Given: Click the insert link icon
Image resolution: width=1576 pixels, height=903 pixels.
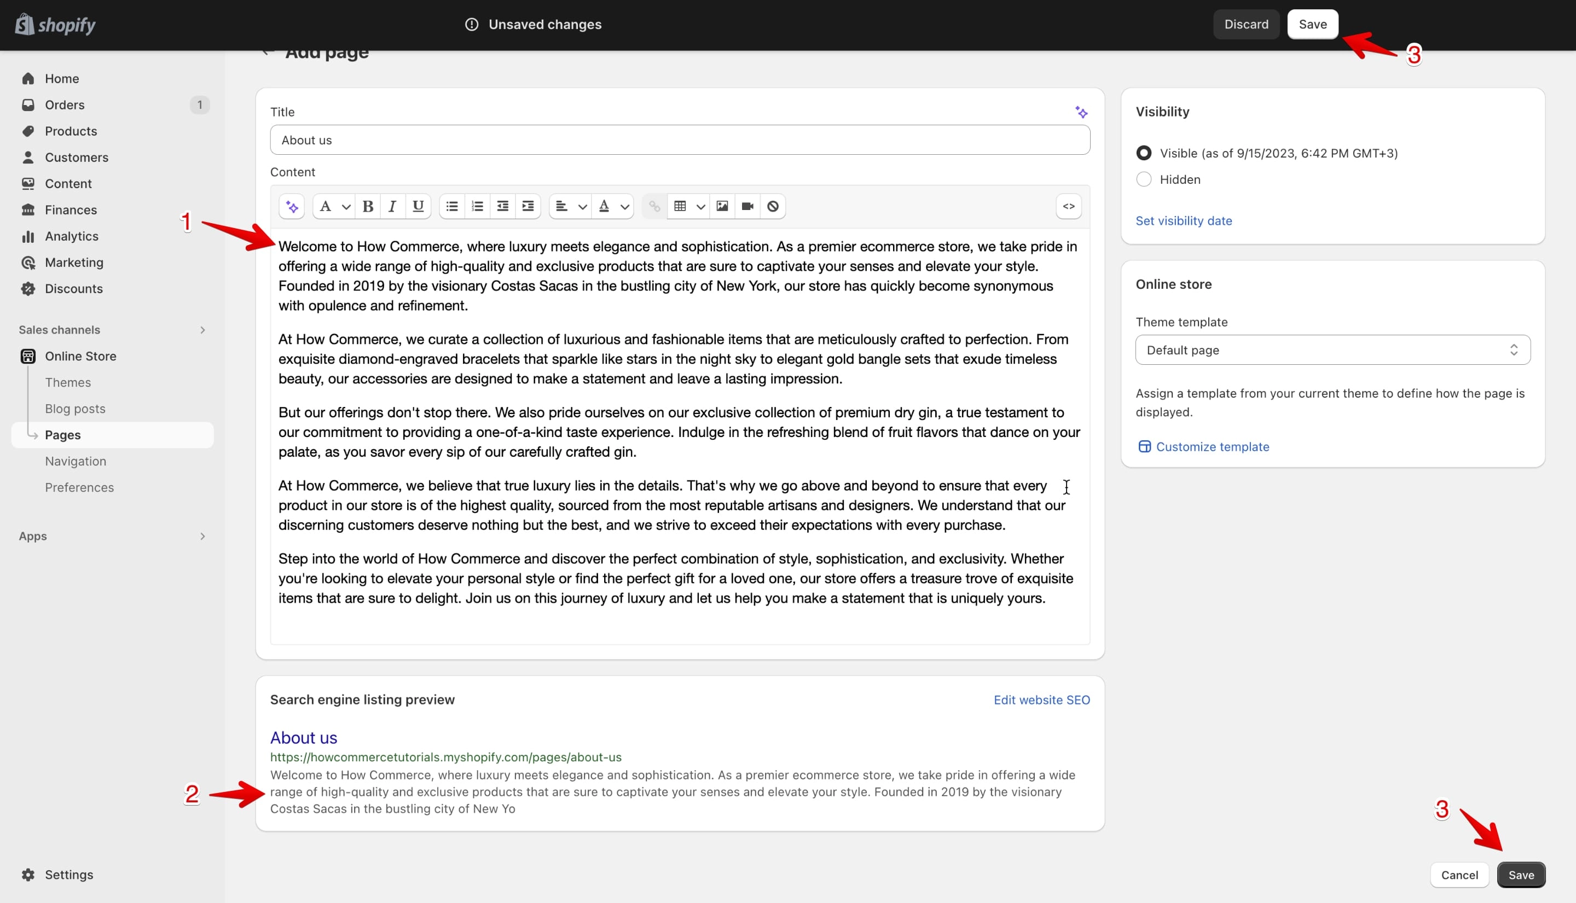Looking at the screenshot, I should coord(654,207).
